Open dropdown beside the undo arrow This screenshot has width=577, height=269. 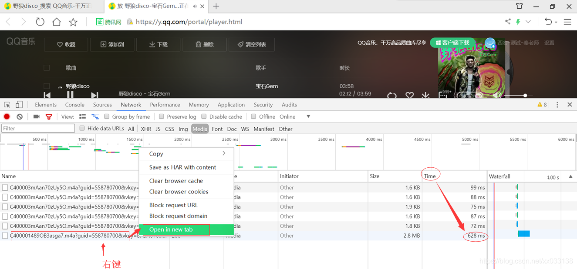point(556,22)
